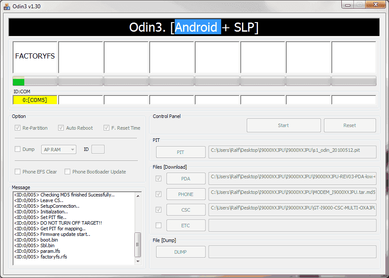The image size is (389, 278).
Task: Click the Message log scroll up arrow
Action: click(x=138, y=196)
